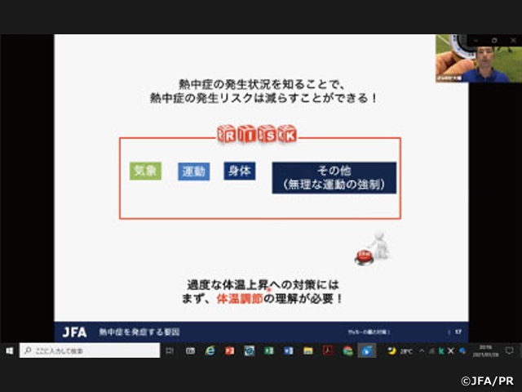Select the speaker's webcam video thumbnail
522x392 pixels.
click(478, 58)
